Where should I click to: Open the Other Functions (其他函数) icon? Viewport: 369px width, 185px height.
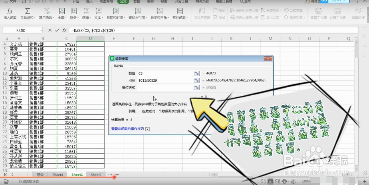(x=180, y=11)
